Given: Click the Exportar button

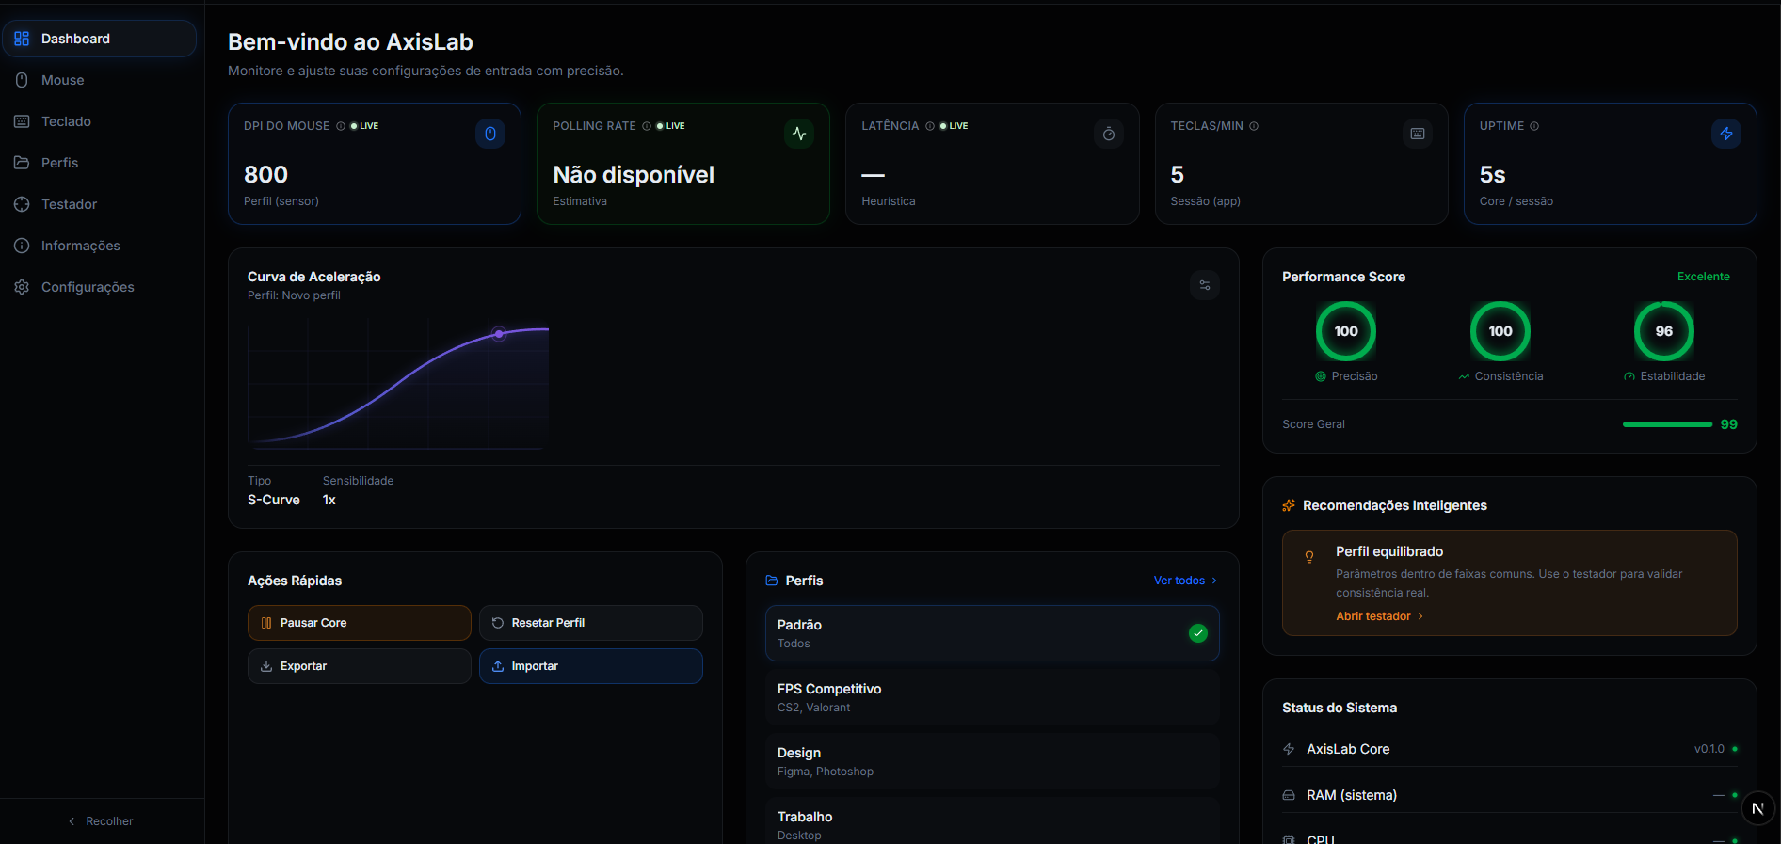Looking at the screenshot, I should tap(360, 666).
